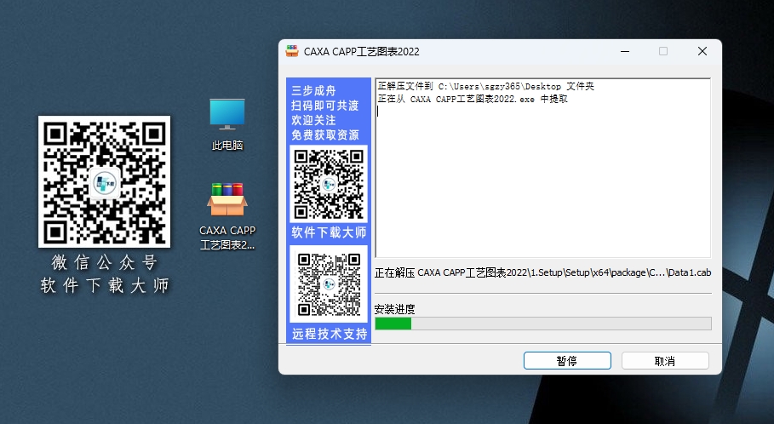
Task: Select the CAXA CAPP工艺图表 archive desktop icon
Action: (227, 217)
